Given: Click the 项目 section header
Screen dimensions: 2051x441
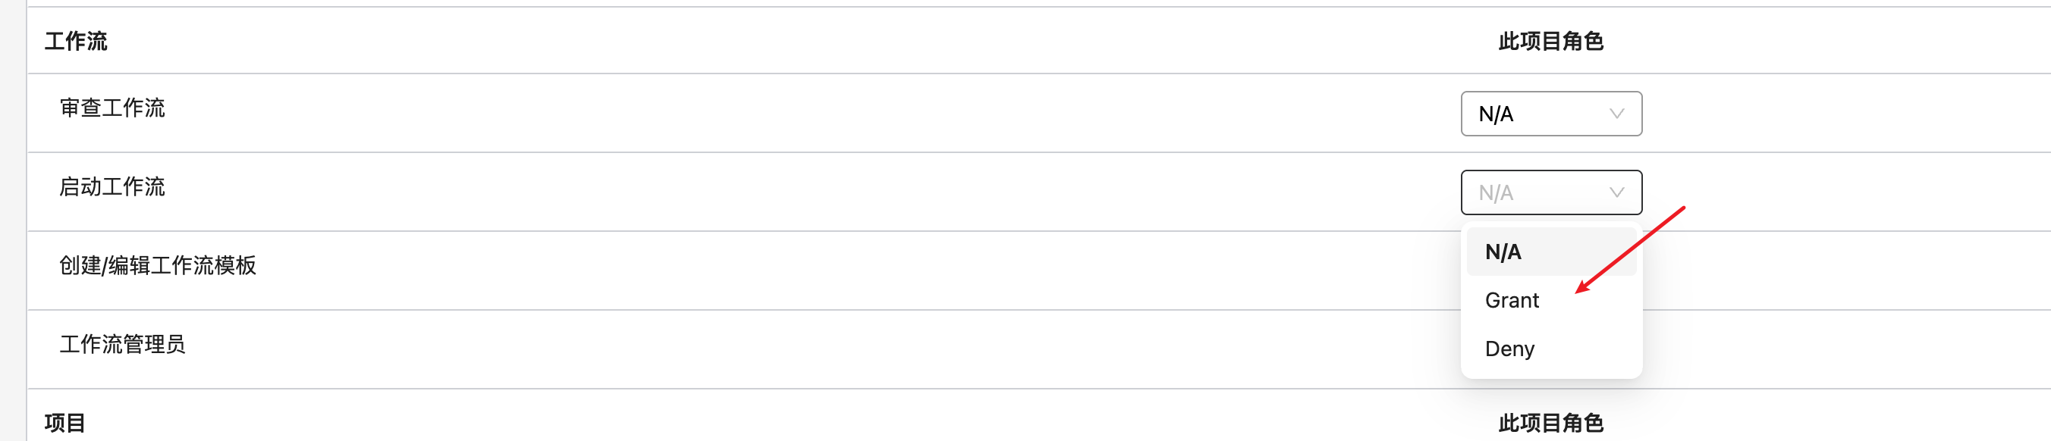Looking at the screenshot, I should [65, 423].
